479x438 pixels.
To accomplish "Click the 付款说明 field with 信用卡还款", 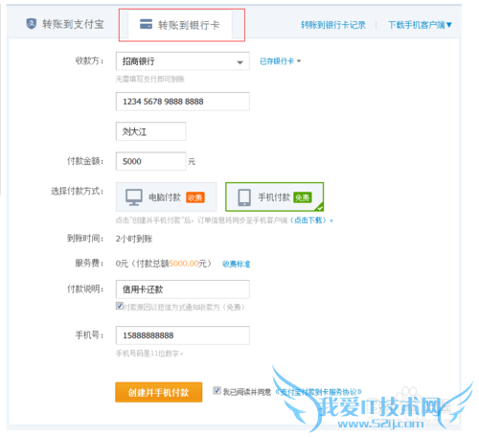I will pyautogui.click(x=183, y=289).
